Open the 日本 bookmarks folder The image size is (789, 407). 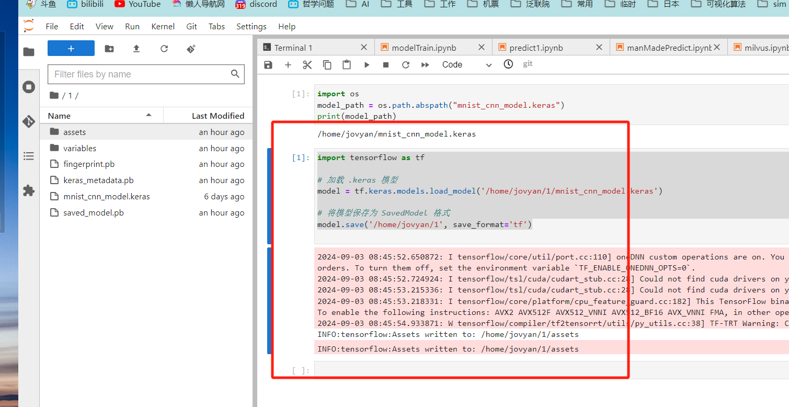(664, 4)
